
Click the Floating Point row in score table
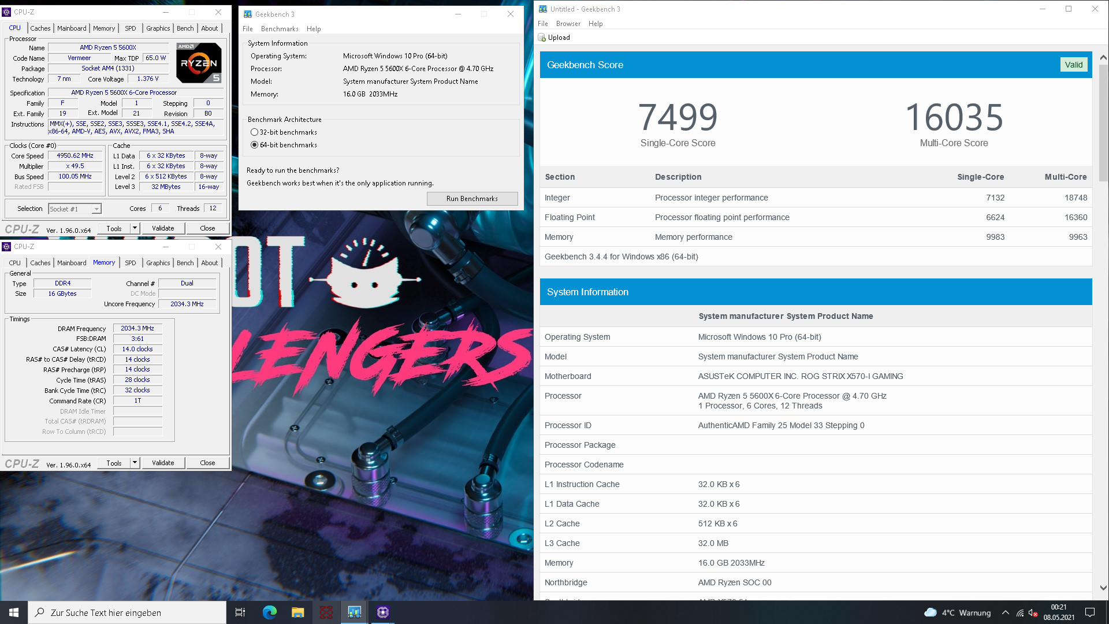816,217
